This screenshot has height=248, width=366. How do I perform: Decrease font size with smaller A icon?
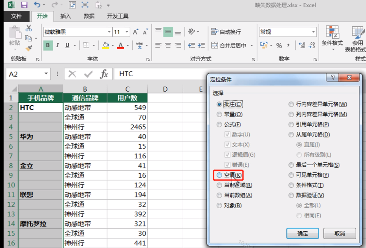pos(145,32)
